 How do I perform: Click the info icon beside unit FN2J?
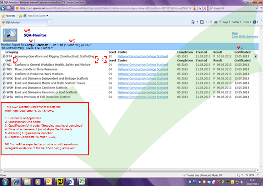click(3, 65)
